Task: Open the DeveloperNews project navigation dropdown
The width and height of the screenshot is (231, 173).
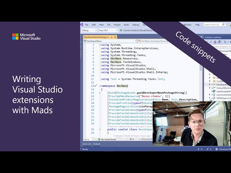Action: tap(110, 41)
